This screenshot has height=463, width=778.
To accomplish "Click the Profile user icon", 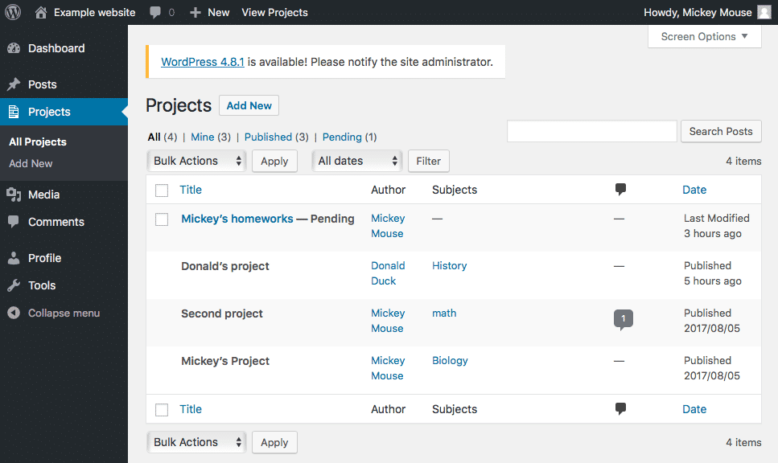I will point(14,258).
